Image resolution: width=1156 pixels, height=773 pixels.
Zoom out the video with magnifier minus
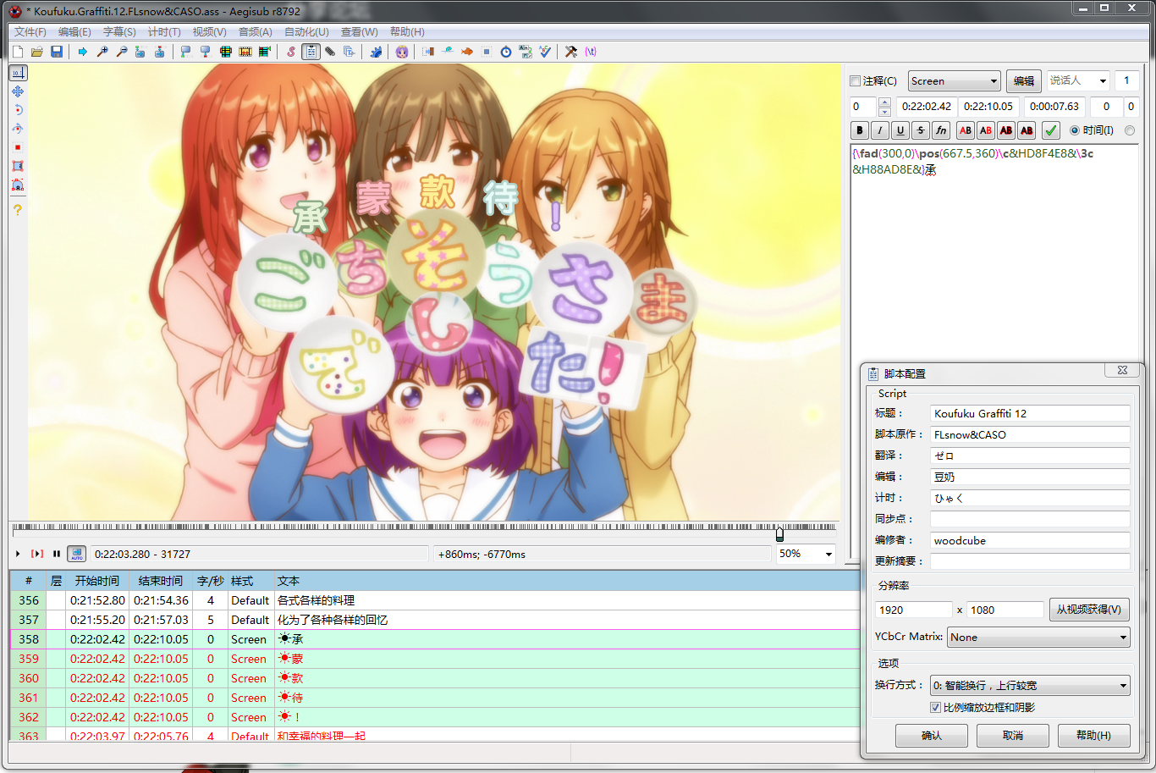[x=122, y=52]
